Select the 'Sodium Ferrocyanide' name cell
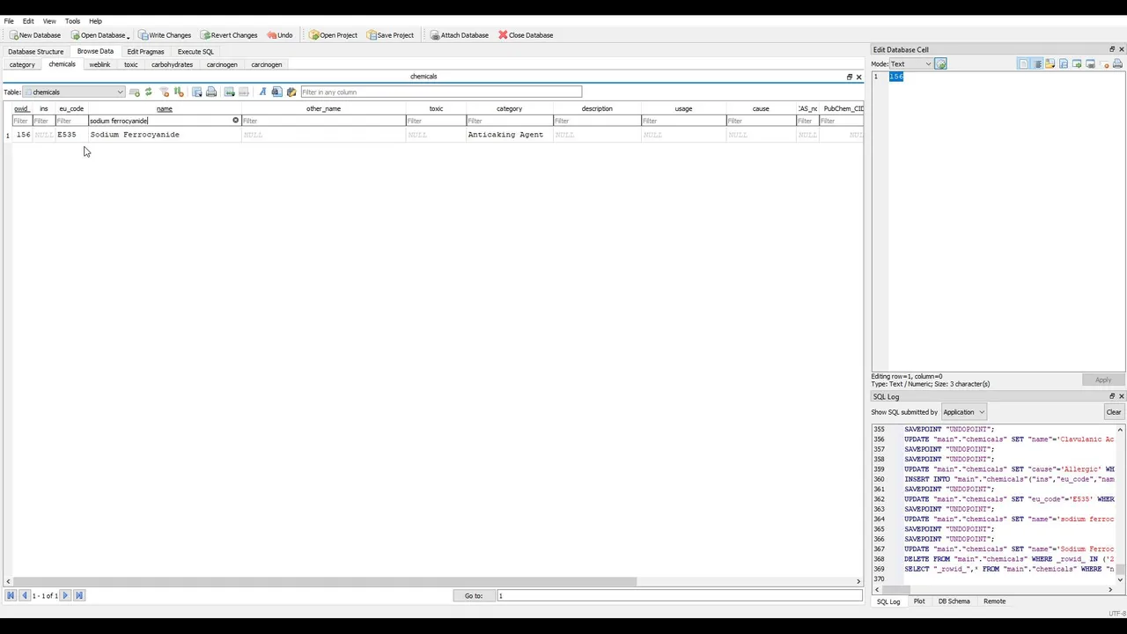The image size is (1127, 634). point(165,135)
